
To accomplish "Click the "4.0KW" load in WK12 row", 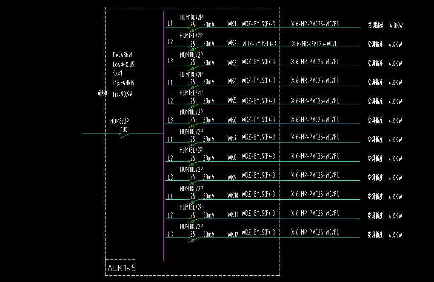I will 396,235.
